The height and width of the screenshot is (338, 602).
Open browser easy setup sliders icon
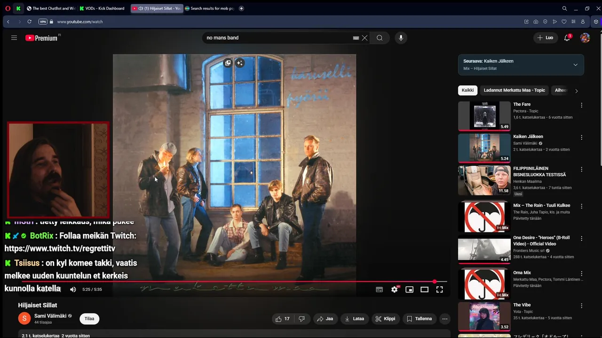[573, 22]
